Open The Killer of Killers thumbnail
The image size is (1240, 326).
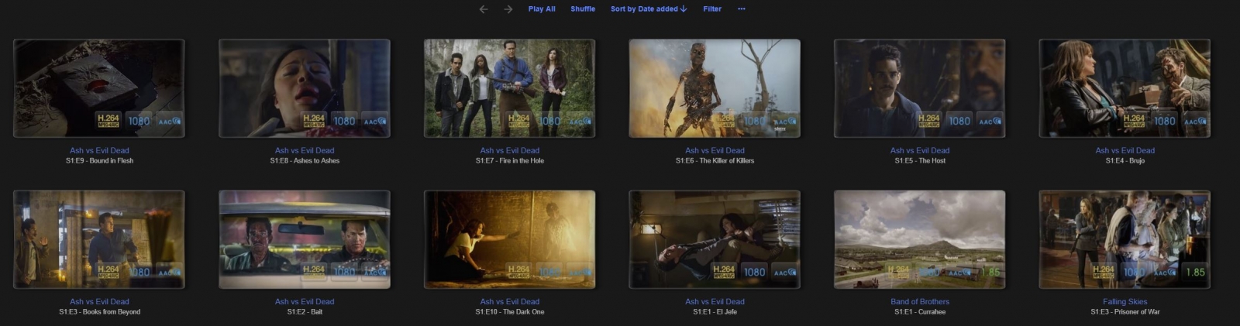click(x=715, y=88)
